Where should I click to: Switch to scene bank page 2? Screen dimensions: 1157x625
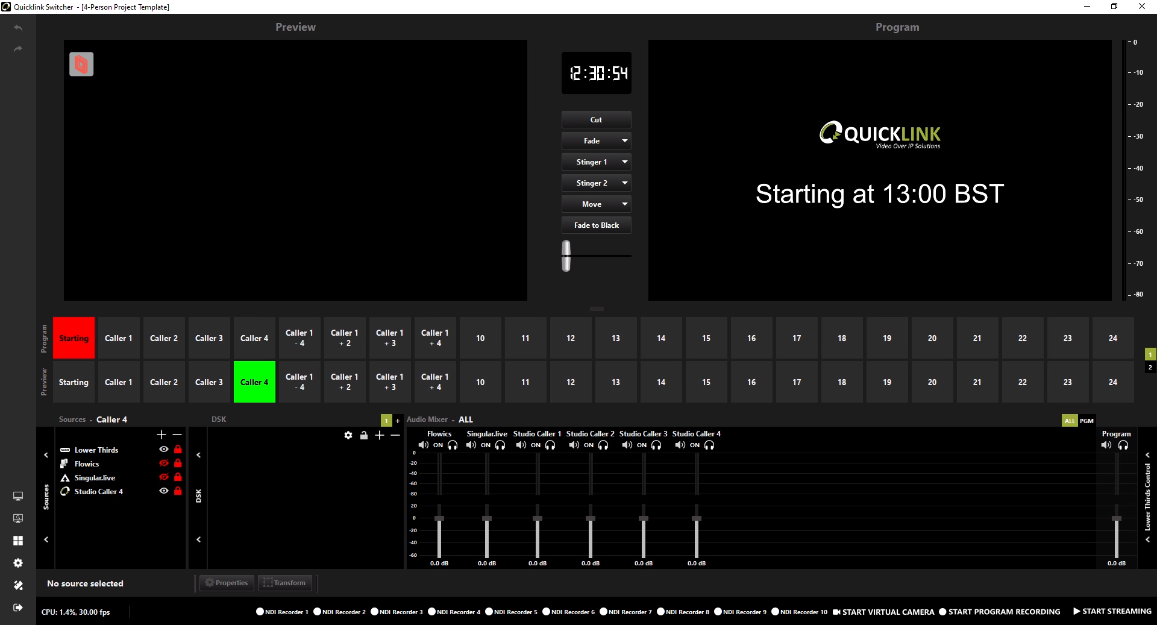1150,367
